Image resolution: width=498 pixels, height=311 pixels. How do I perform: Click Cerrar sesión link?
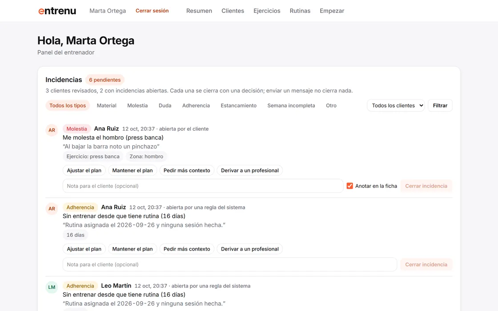(152, 11)
